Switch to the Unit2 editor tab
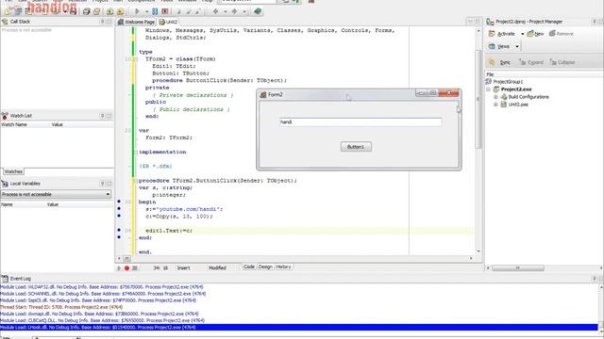Viewport: 604px width, 339px height. coord(169,22)
